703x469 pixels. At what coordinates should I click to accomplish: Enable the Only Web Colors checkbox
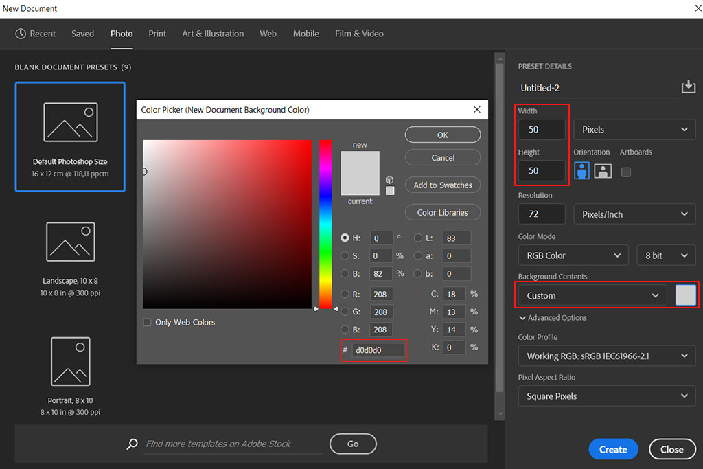click(147, 323)
